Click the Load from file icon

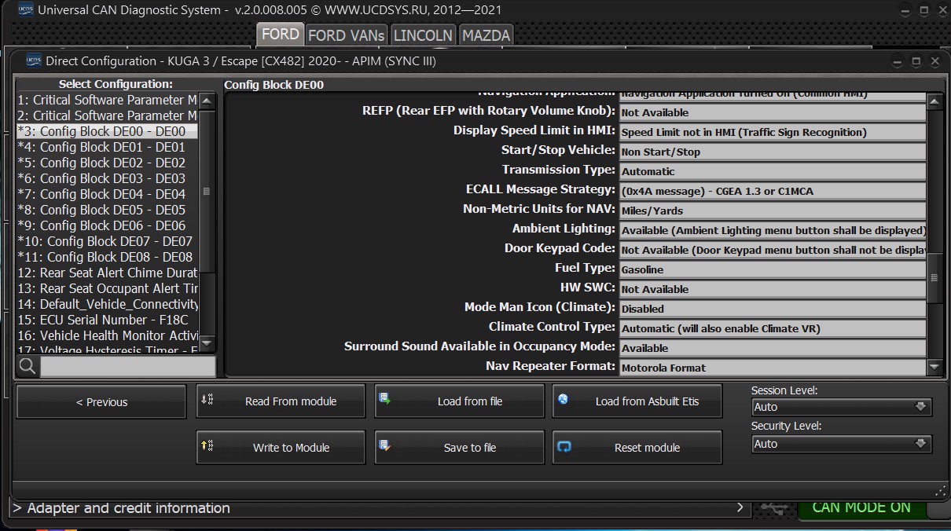point(385,400)
